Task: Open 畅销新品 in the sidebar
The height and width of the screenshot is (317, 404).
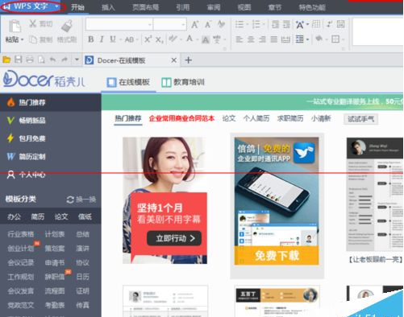Action: pos(51,121)
